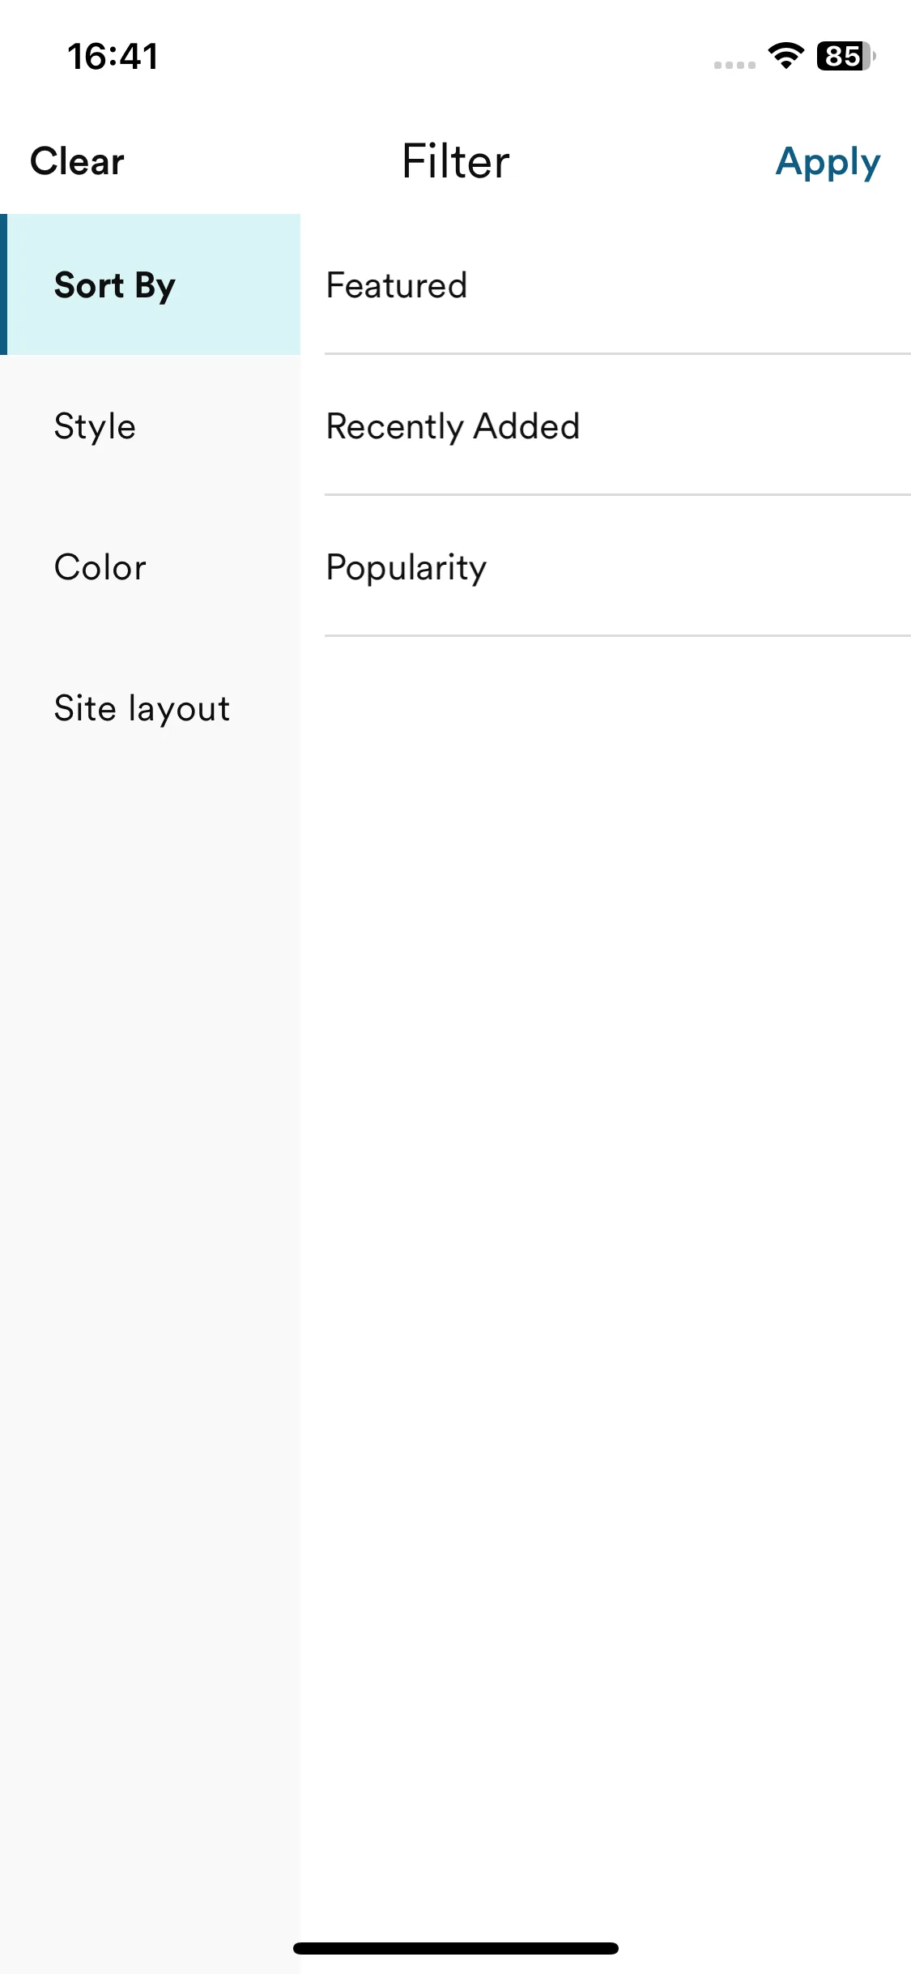Tap the battery level indicator
Image resolution: width=911 pixels, height=1974 pixels.
click(x=846, y=56)
